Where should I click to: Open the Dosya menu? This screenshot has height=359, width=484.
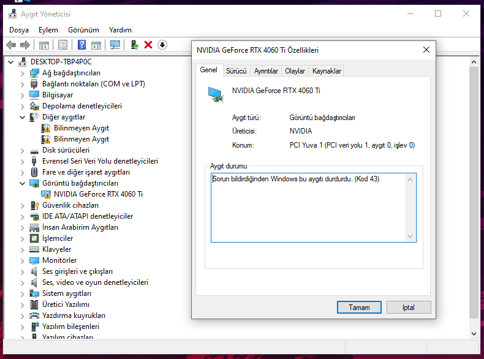[19, 30]
